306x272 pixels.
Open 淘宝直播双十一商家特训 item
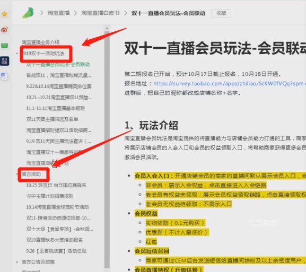click(54, 152)
